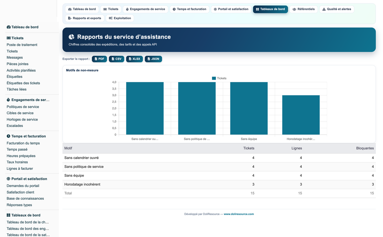Click the sidebar grid icon for Tableaux de bord
This screenshot has height=237, width=383.
tap(8, 215)
